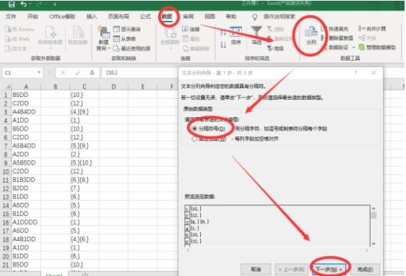
Task: Save the workbook from the quick access toolbar
Action: (x=12, y=4)
